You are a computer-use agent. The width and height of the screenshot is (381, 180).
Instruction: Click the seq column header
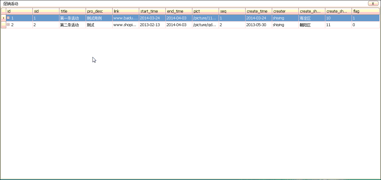click(232, 11)
